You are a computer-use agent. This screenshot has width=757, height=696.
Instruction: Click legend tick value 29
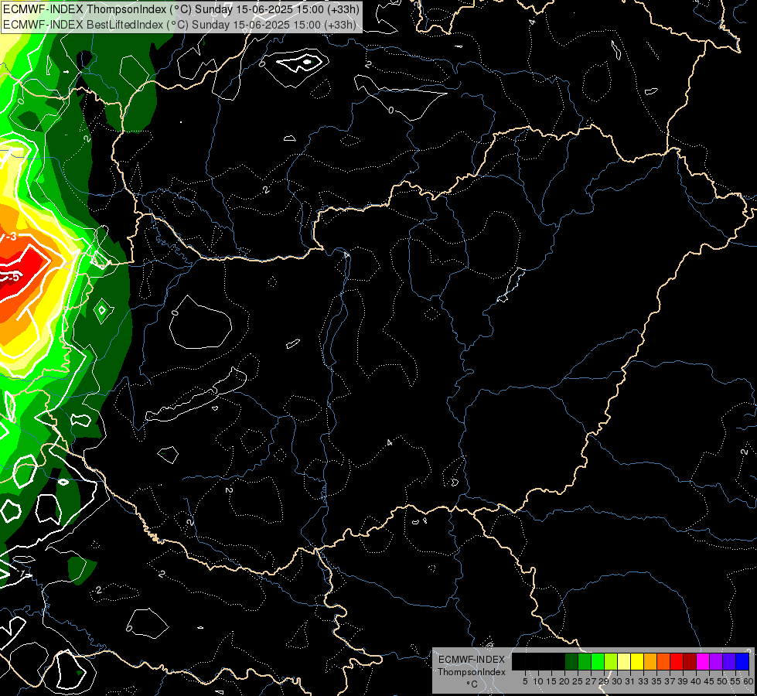click(x=604, y=681)
